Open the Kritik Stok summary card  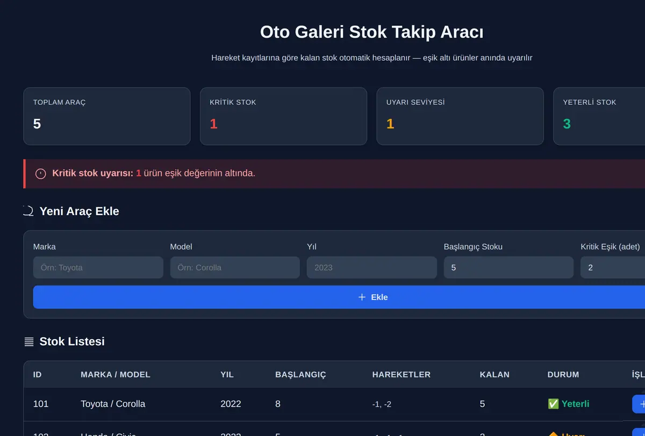point(283,116)
